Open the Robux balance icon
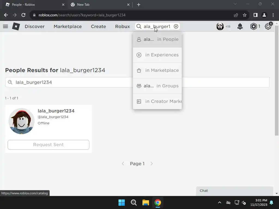The height and width of the screenshot is (209, 279). pyautogui.click(x=253, y=26)
